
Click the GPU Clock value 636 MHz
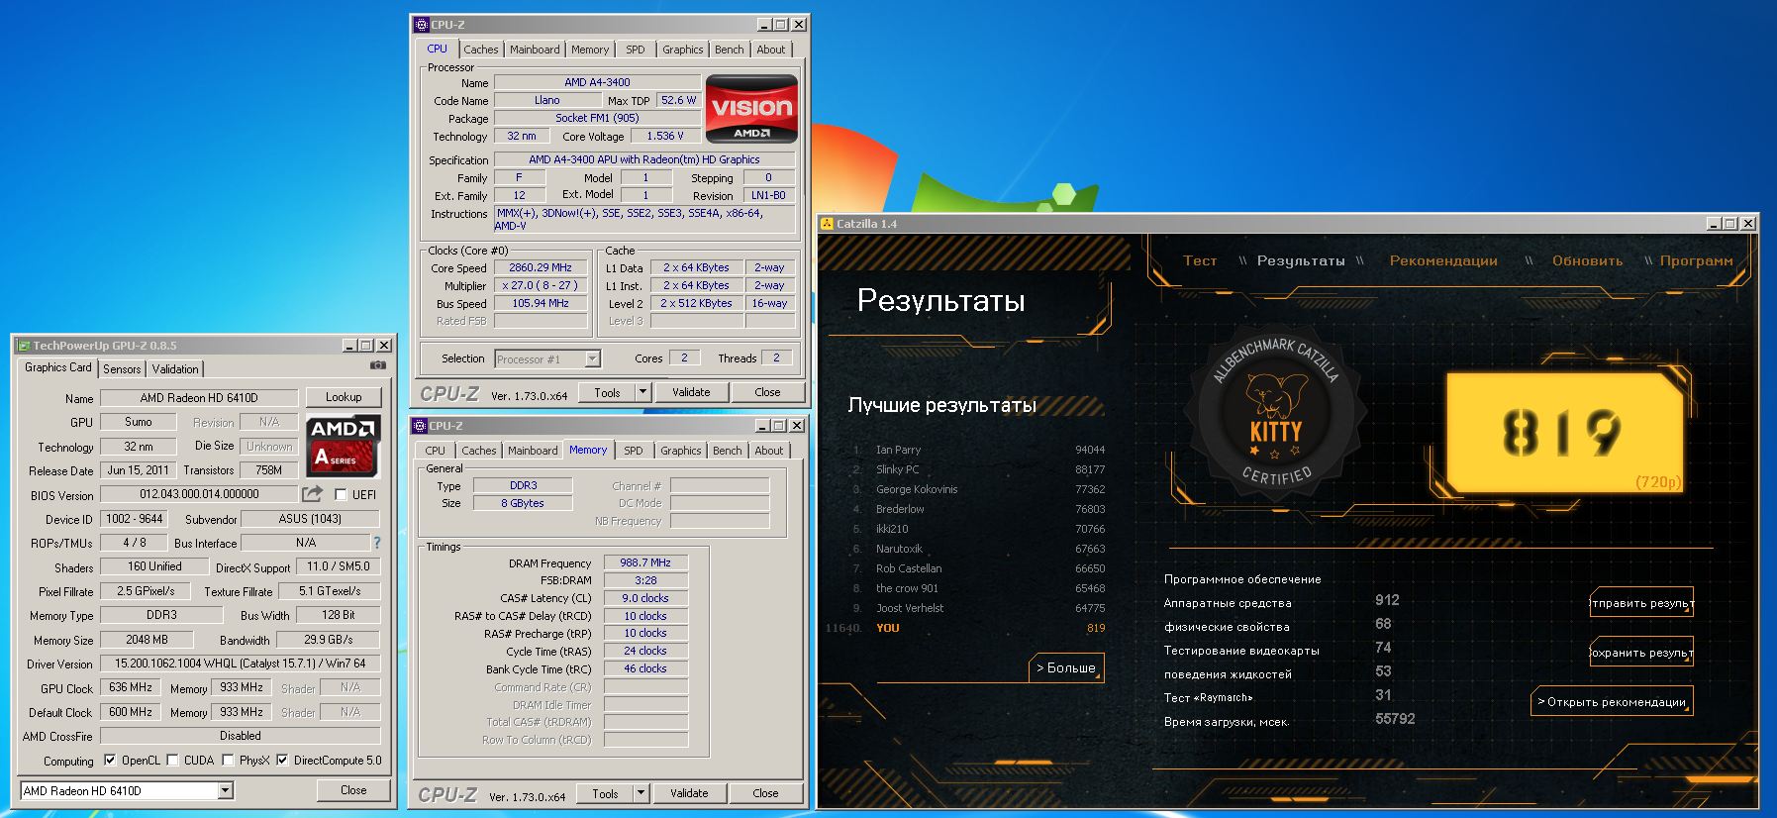point(131,687)
